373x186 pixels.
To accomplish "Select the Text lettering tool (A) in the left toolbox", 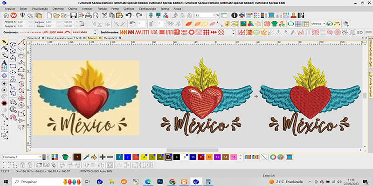I will coord(4,63).
